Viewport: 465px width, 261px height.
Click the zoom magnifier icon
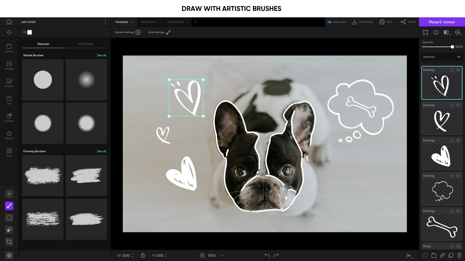pos(203,256)
